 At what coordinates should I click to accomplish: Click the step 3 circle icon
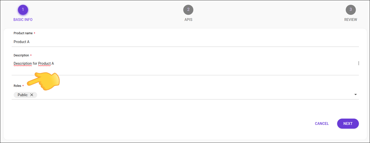(x=351, y=10)
